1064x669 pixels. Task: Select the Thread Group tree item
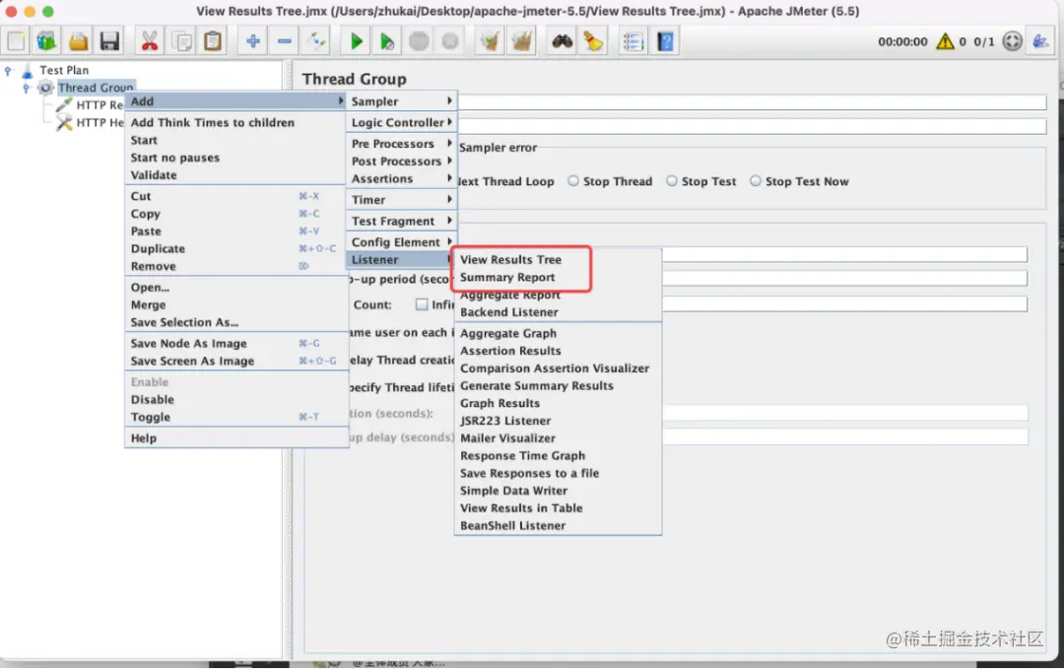(95, 88)
